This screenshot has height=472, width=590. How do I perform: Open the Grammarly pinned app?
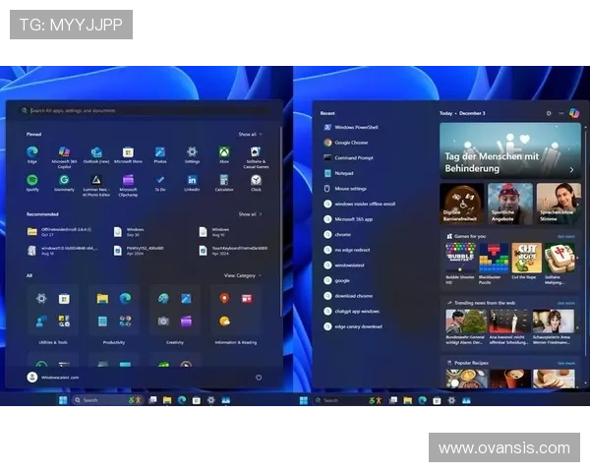coord(64,180)
